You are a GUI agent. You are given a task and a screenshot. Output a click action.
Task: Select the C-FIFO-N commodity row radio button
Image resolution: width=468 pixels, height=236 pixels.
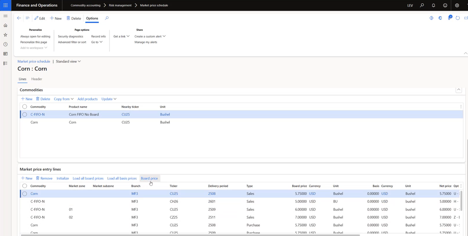(25, 114)
